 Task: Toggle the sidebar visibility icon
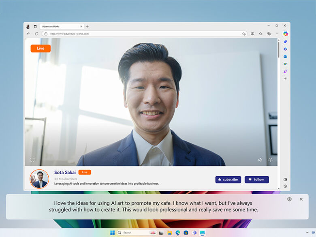285,179
